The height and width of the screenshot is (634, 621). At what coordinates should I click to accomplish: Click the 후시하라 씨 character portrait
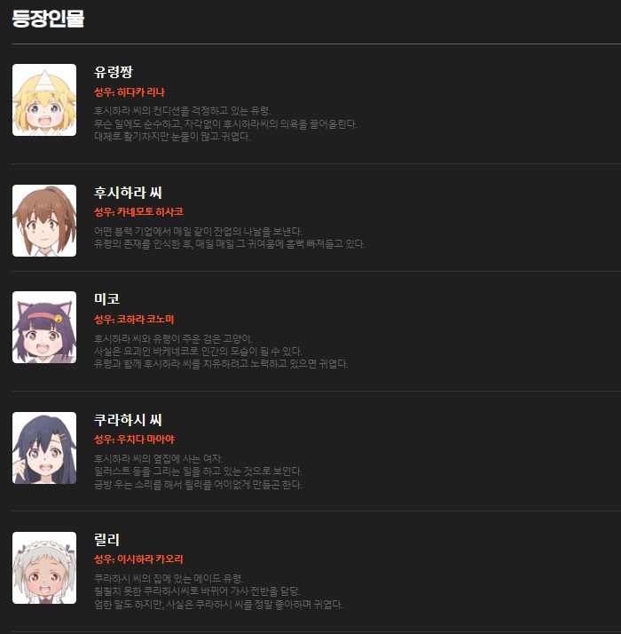click(44, 221)
